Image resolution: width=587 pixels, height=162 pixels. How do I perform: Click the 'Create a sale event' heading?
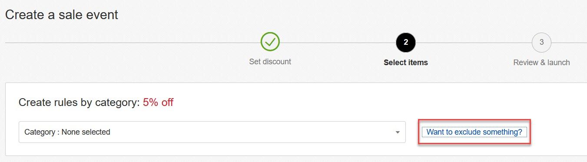(x=62, y=15)
